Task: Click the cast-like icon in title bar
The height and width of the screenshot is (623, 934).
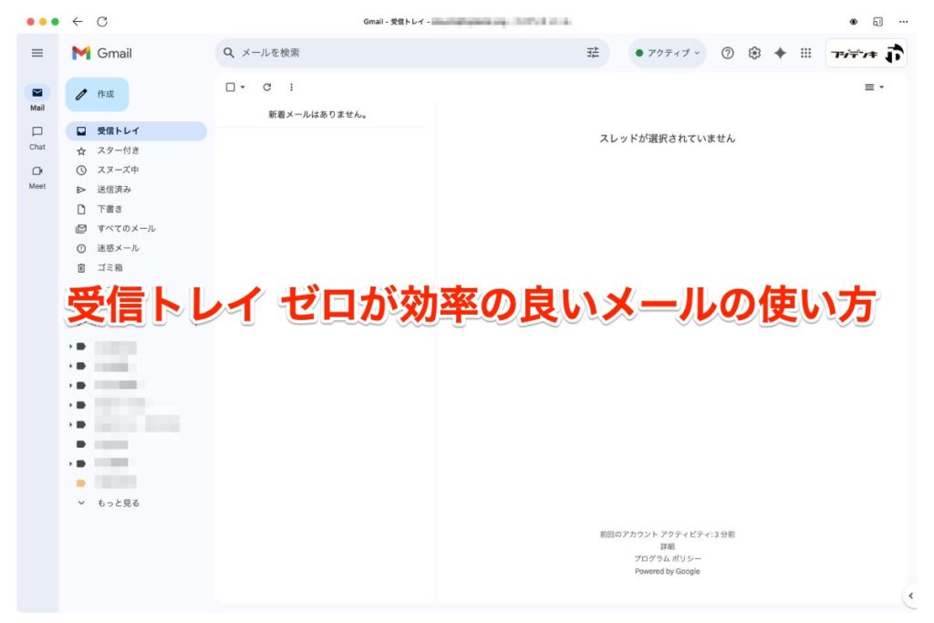Action: click(877, 22)
